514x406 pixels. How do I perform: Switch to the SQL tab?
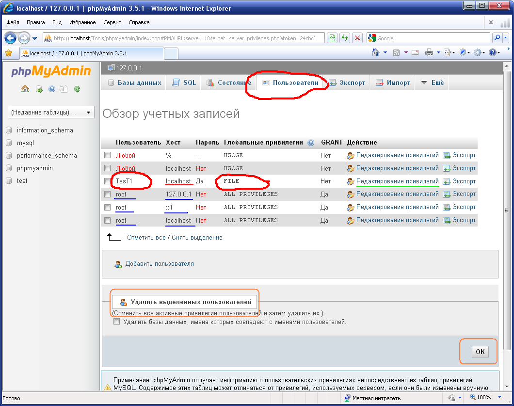184,82
